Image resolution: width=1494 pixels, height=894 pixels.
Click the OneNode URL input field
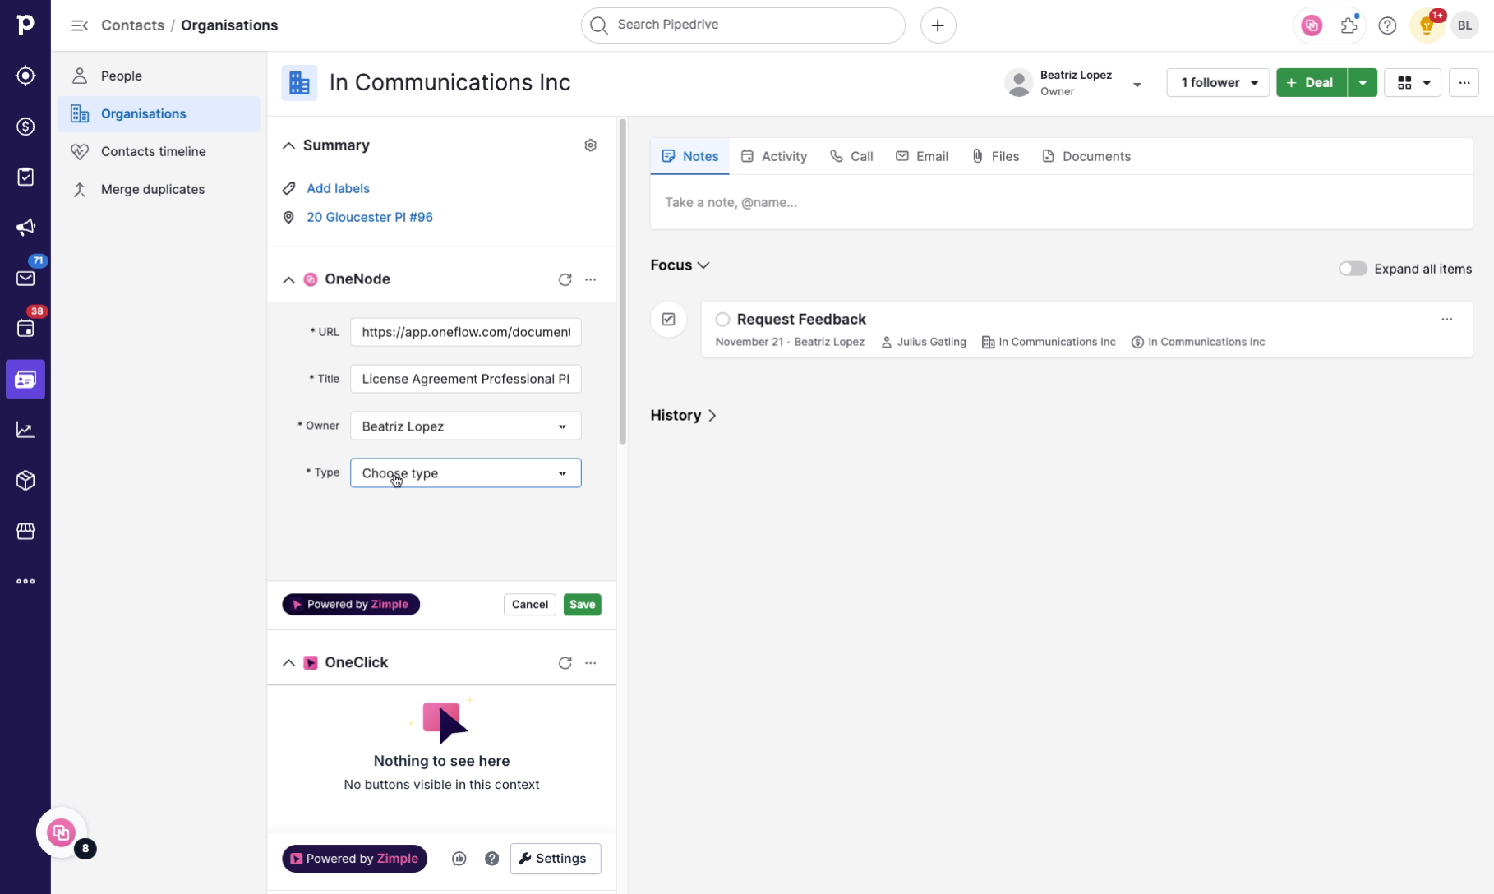pos(466,332)
